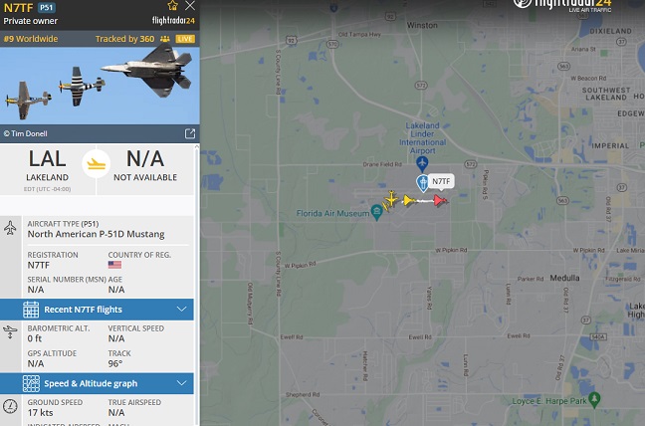The width and height of the screenshot is (645, 426).
Task: Expand Recent N7TF flights section
Action: click(x=97, y=310)
